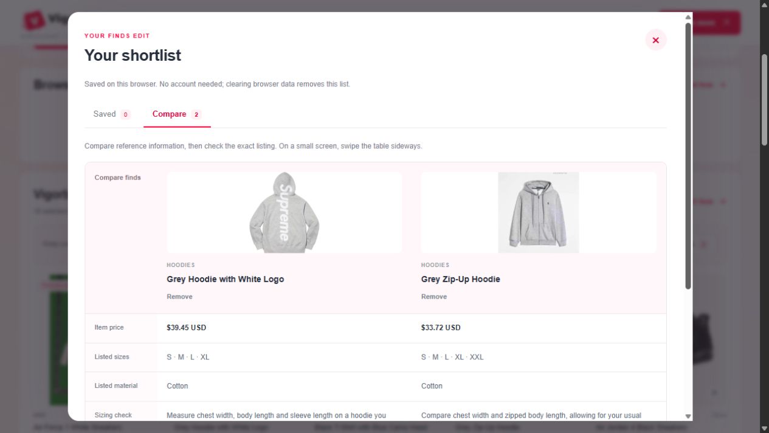
Task: Open the grey zip-up hoodie product image
Action: (x=539, y=212)
